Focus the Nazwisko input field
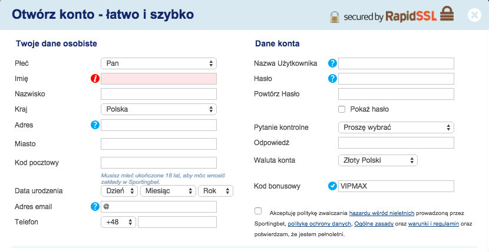The width and height of the screenshot is (489, 252). 158,94
